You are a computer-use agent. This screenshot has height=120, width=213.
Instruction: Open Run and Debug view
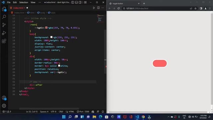[x=4, y=33]
